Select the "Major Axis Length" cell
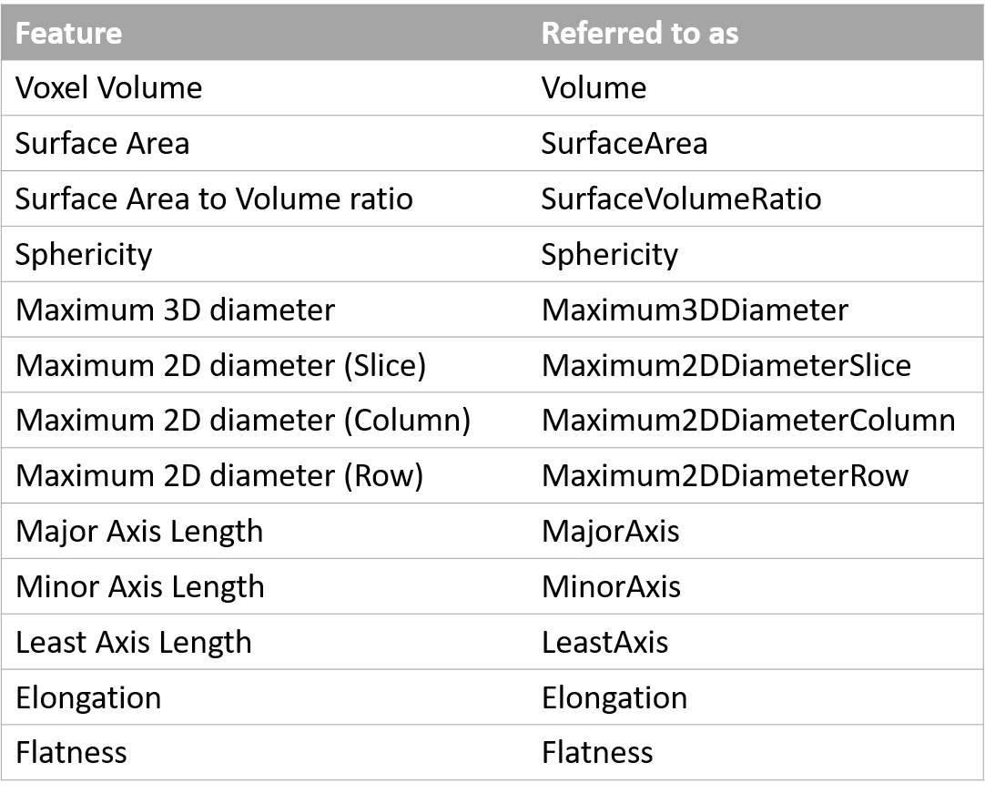This screenshot has width=985, height=793. click(x=139, y=532)
